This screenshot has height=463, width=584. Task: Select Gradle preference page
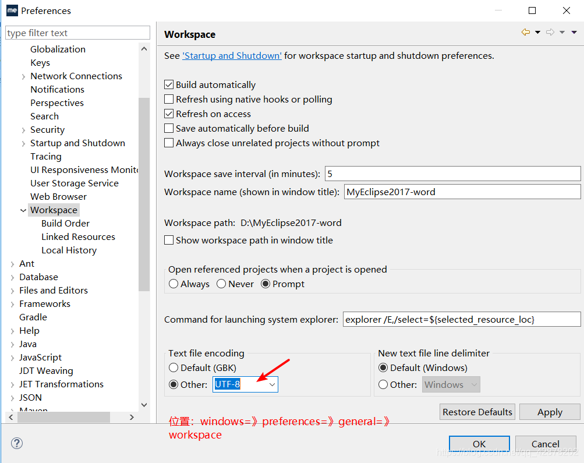33,317
